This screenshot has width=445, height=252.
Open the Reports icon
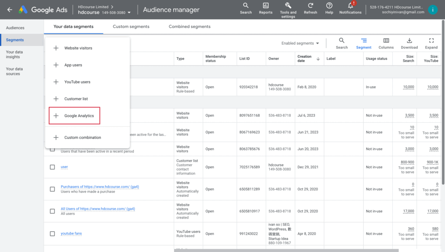(x=266, y=9)
